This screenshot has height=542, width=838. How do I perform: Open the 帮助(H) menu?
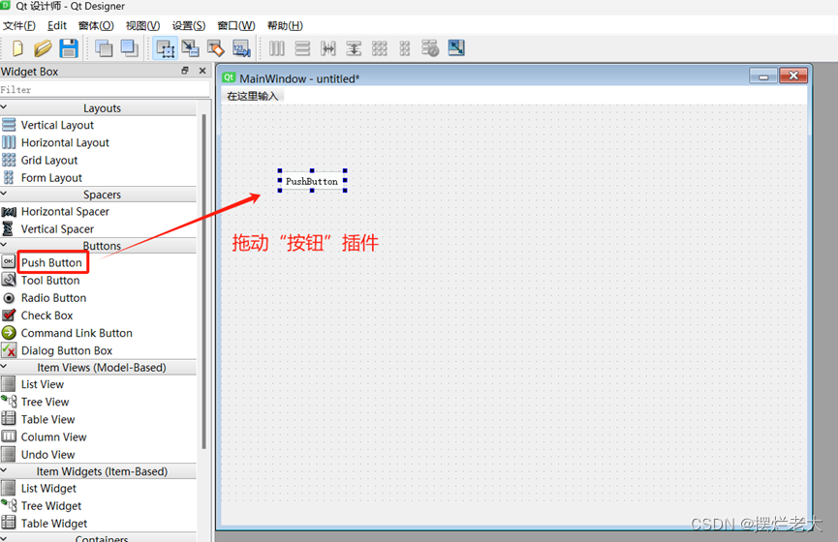click(285, 25)
